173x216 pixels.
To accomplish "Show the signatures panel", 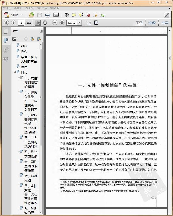I will point(6,59).
